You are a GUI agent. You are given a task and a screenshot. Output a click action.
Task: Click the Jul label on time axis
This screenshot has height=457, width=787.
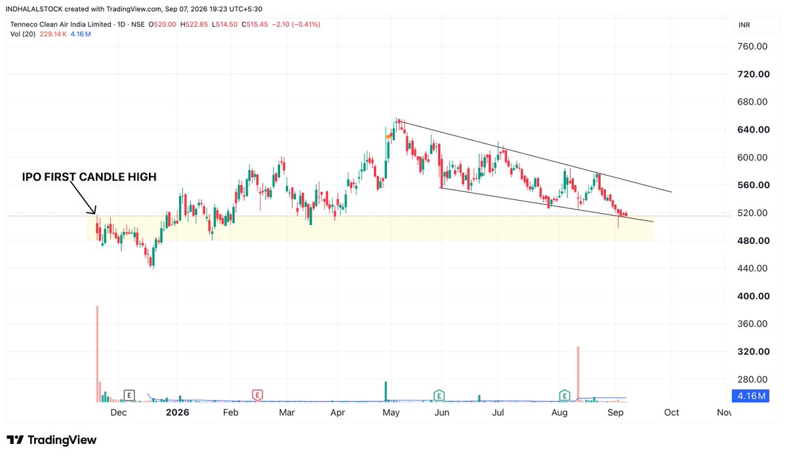click(x=498, y=413)
